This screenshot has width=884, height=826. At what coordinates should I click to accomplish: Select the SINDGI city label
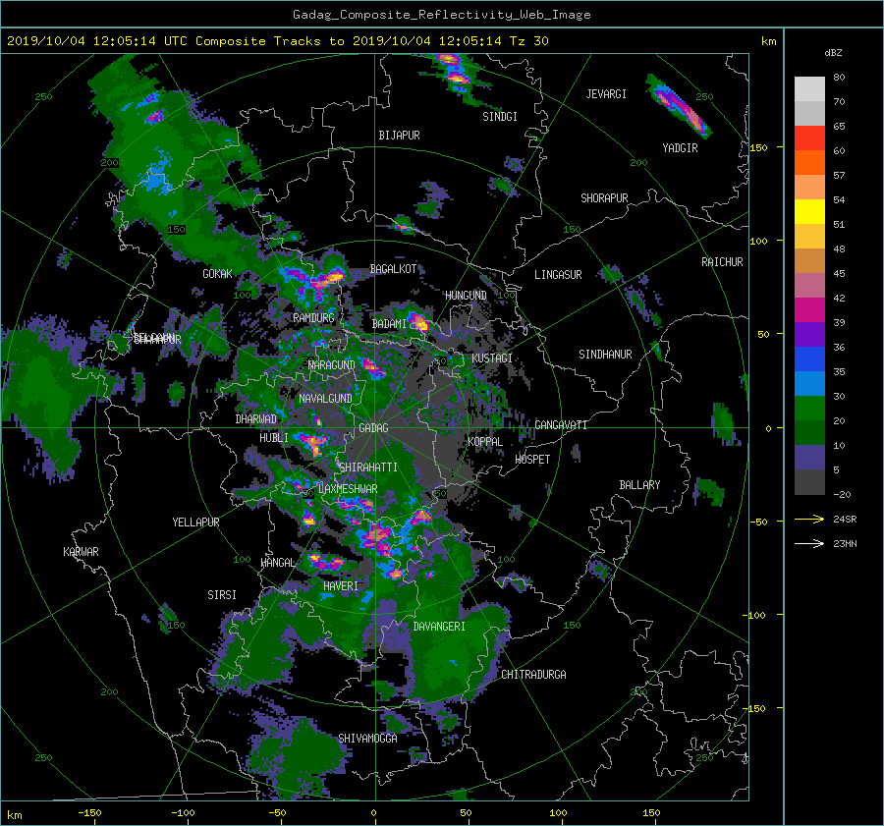tap(500, 117)
